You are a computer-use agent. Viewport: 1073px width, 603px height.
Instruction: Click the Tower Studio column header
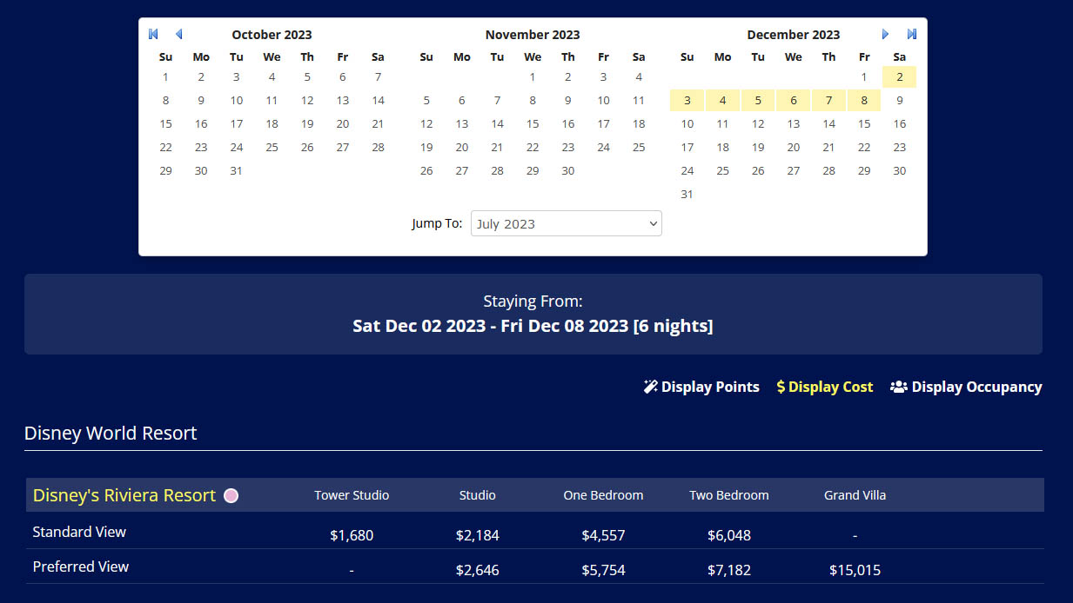[352, 495]
